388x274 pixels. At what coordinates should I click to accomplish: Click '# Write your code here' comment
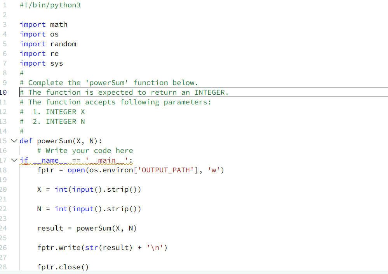(x=85, y=151)
